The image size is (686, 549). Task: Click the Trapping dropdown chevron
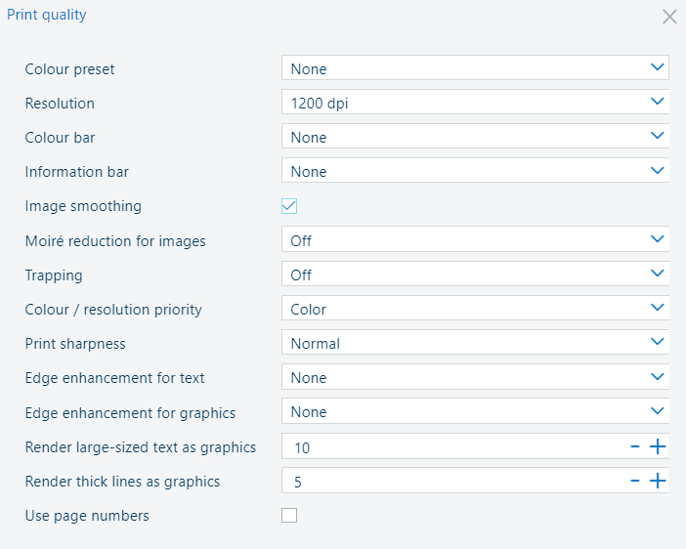tap(657, 274)
